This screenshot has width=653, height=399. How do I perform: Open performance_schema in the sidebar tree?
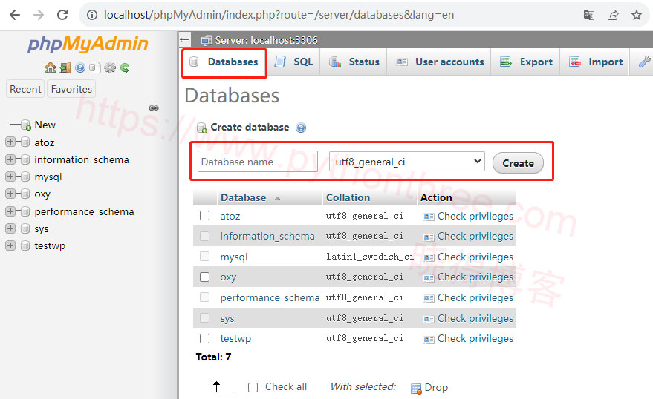tap(84, 211)
